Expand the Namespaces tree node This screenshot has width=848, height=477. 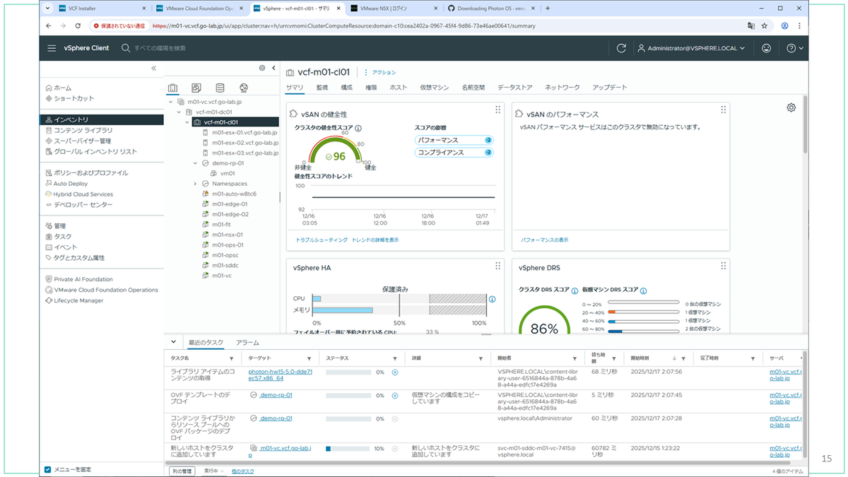(196, 184)
